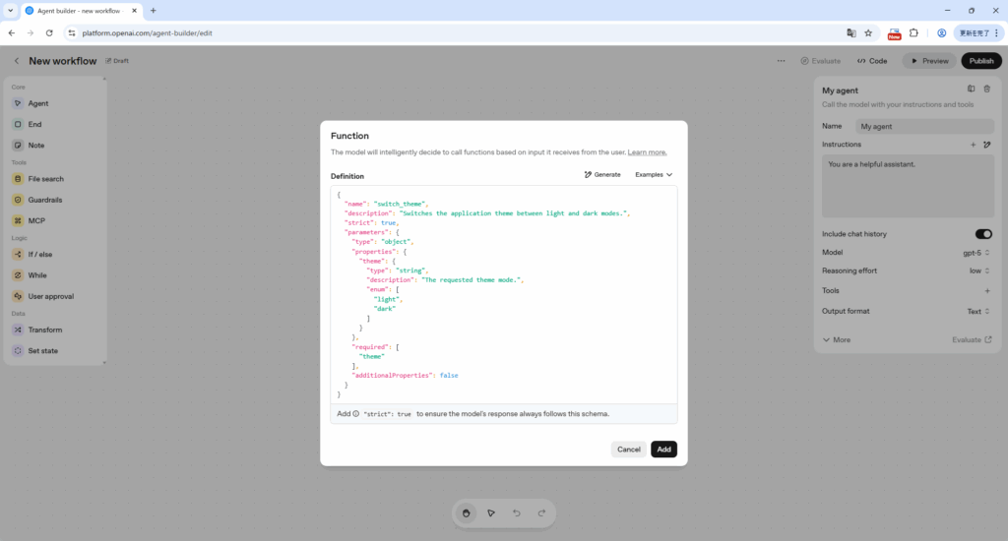This screenshot has width=1008, height=541.
Task: Click the Preview button
Action: [929, 61]
